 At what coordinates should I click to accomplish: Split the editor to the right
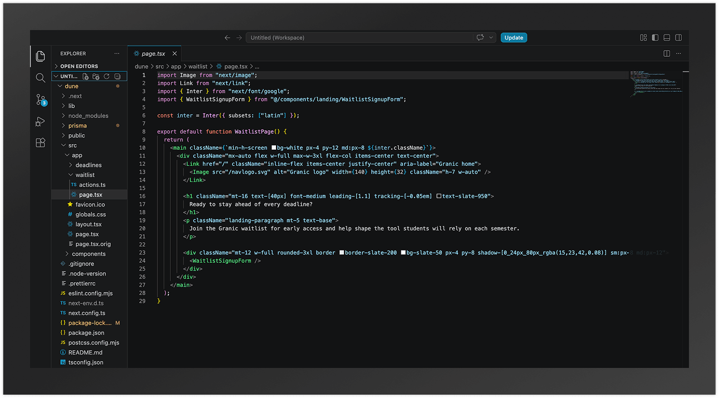(x=667, y=53)
